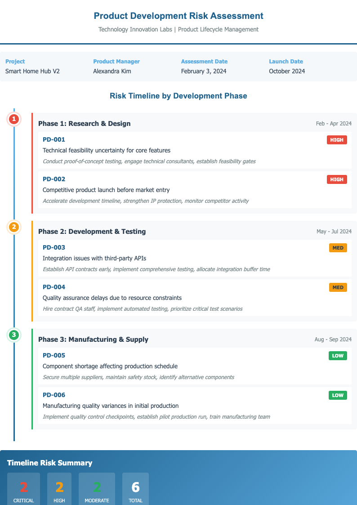
Task: Click the February 3, 2024 assessment date
Action: click(204, 71)
